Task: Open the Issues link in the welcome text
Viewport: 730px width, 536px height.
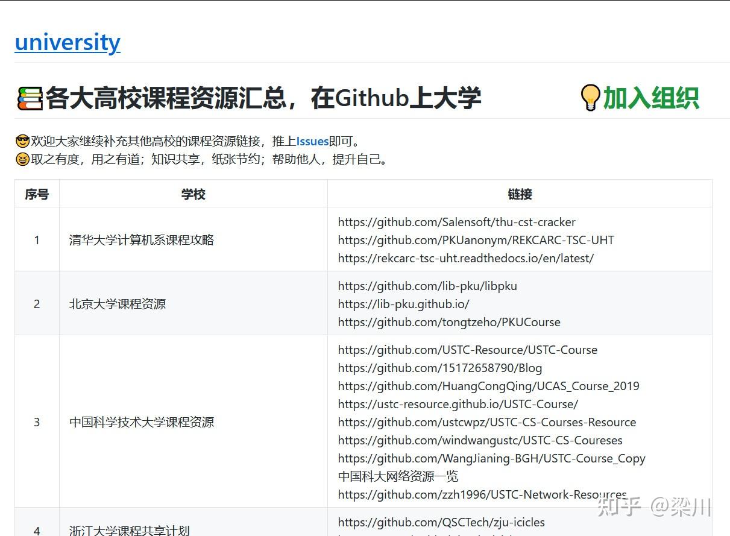Action: coord(312,141)
